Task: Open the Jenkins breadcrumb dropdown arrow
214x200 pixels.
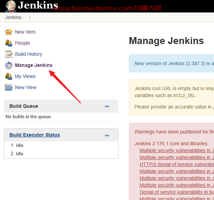Action: click(30, 17)
